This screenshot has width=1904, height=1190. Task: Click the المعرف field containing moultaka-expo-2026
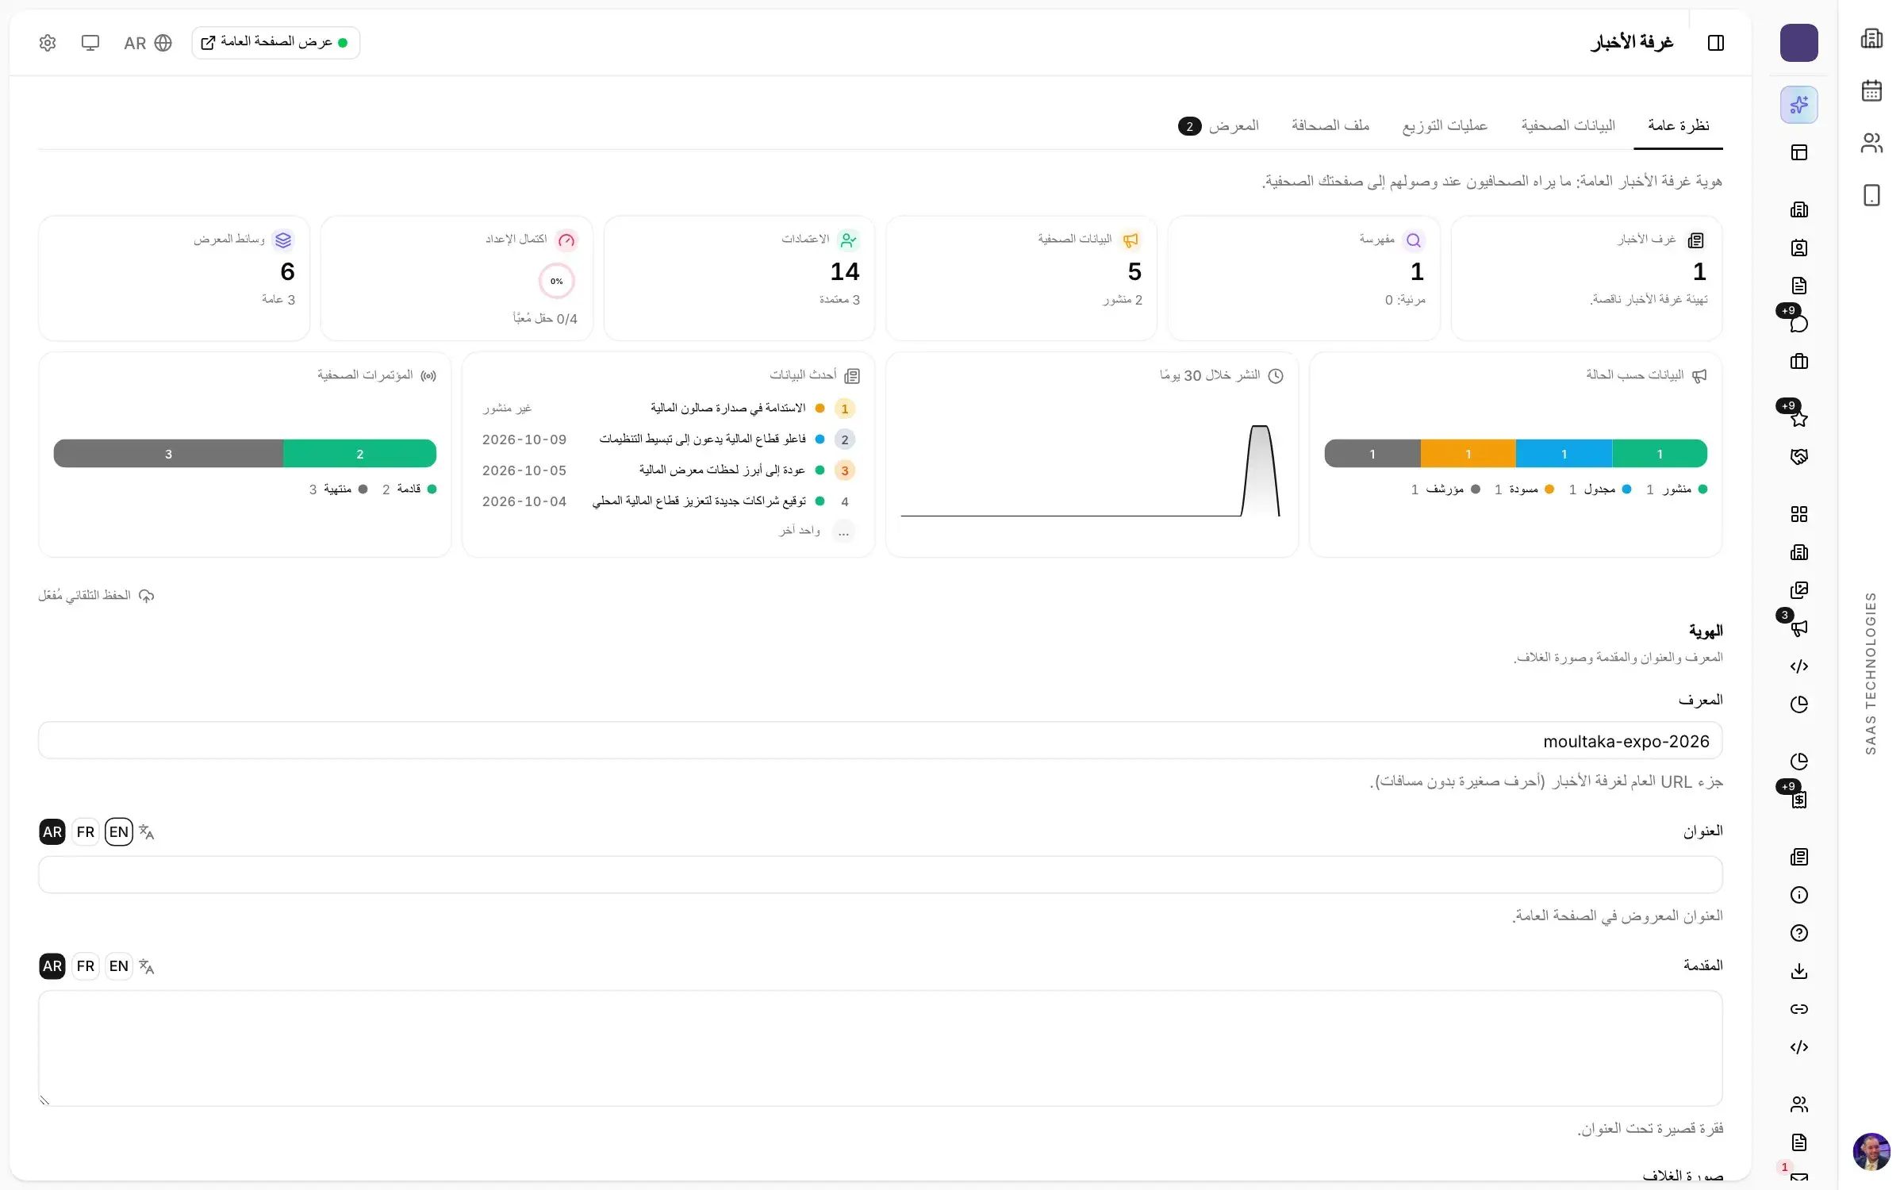pos(880,741)
